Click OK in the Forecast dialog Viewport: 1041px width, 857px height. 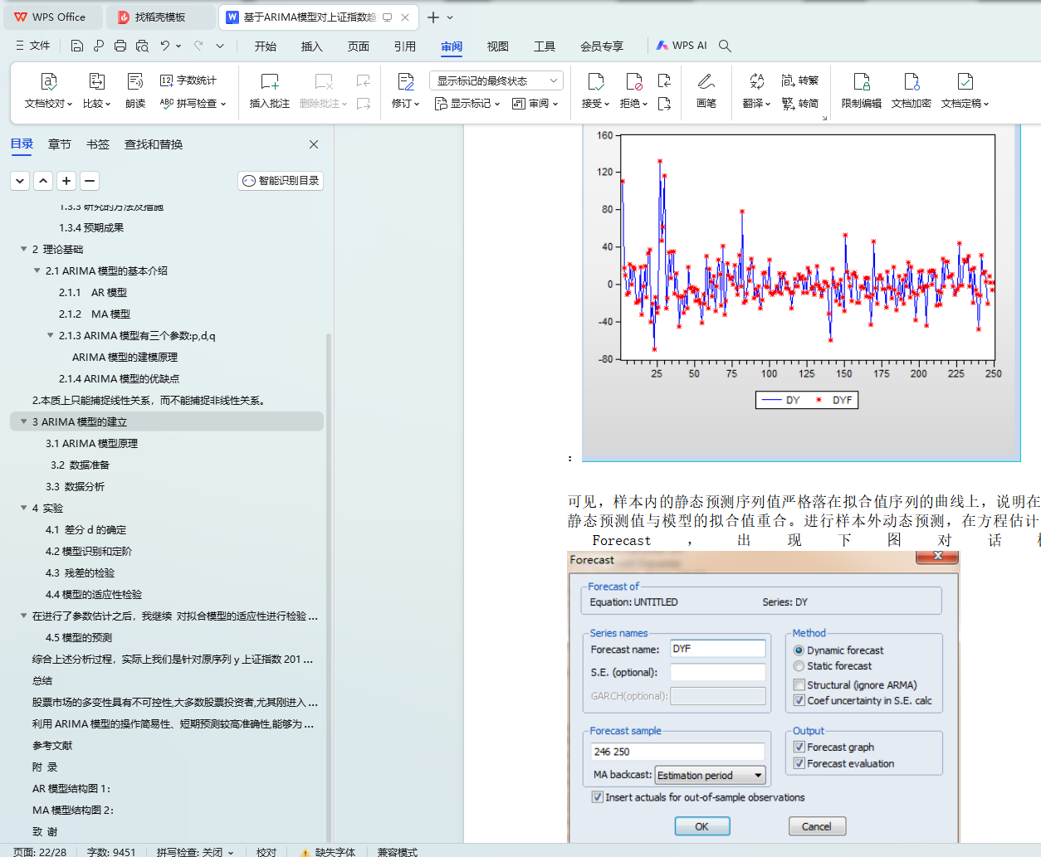click(701, 826)
